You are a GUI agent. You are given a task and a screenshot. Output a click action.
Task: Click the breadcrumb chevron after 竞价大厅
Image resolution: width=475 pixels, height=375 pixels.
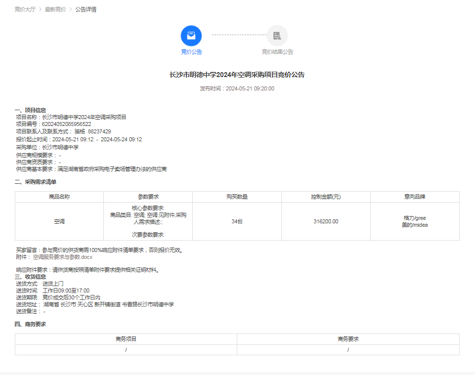[41, 9]
